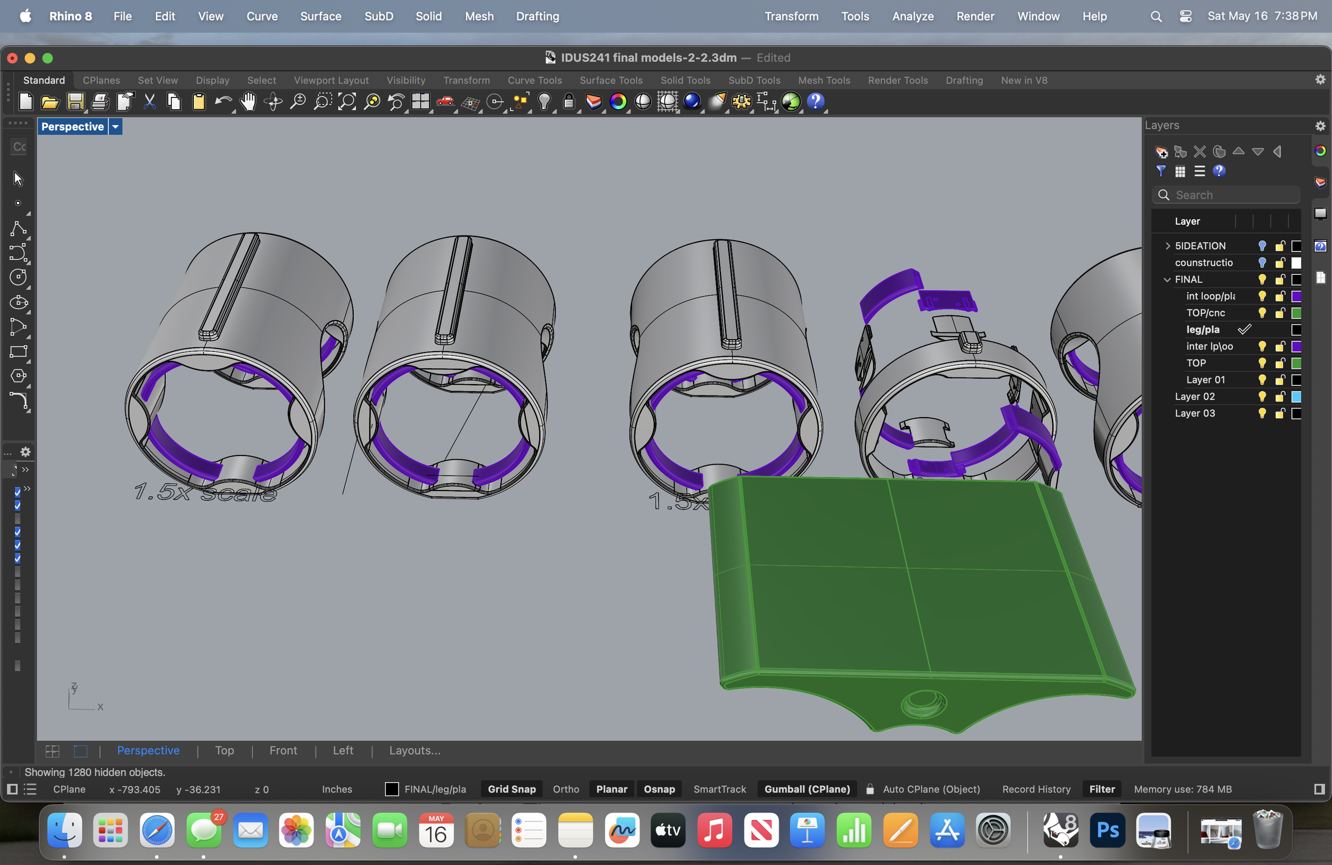Switch to the Curve Tools toolbar tab
The image size is (1332, 865).
[x=534, y=80]
